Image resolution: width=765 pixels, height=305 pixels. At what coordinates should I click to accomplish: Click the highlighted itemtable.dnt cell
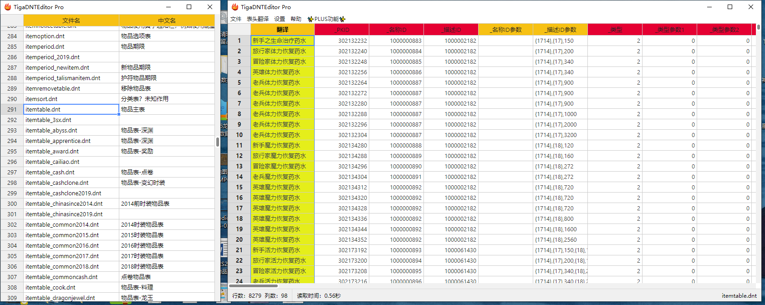pos(71,109)
